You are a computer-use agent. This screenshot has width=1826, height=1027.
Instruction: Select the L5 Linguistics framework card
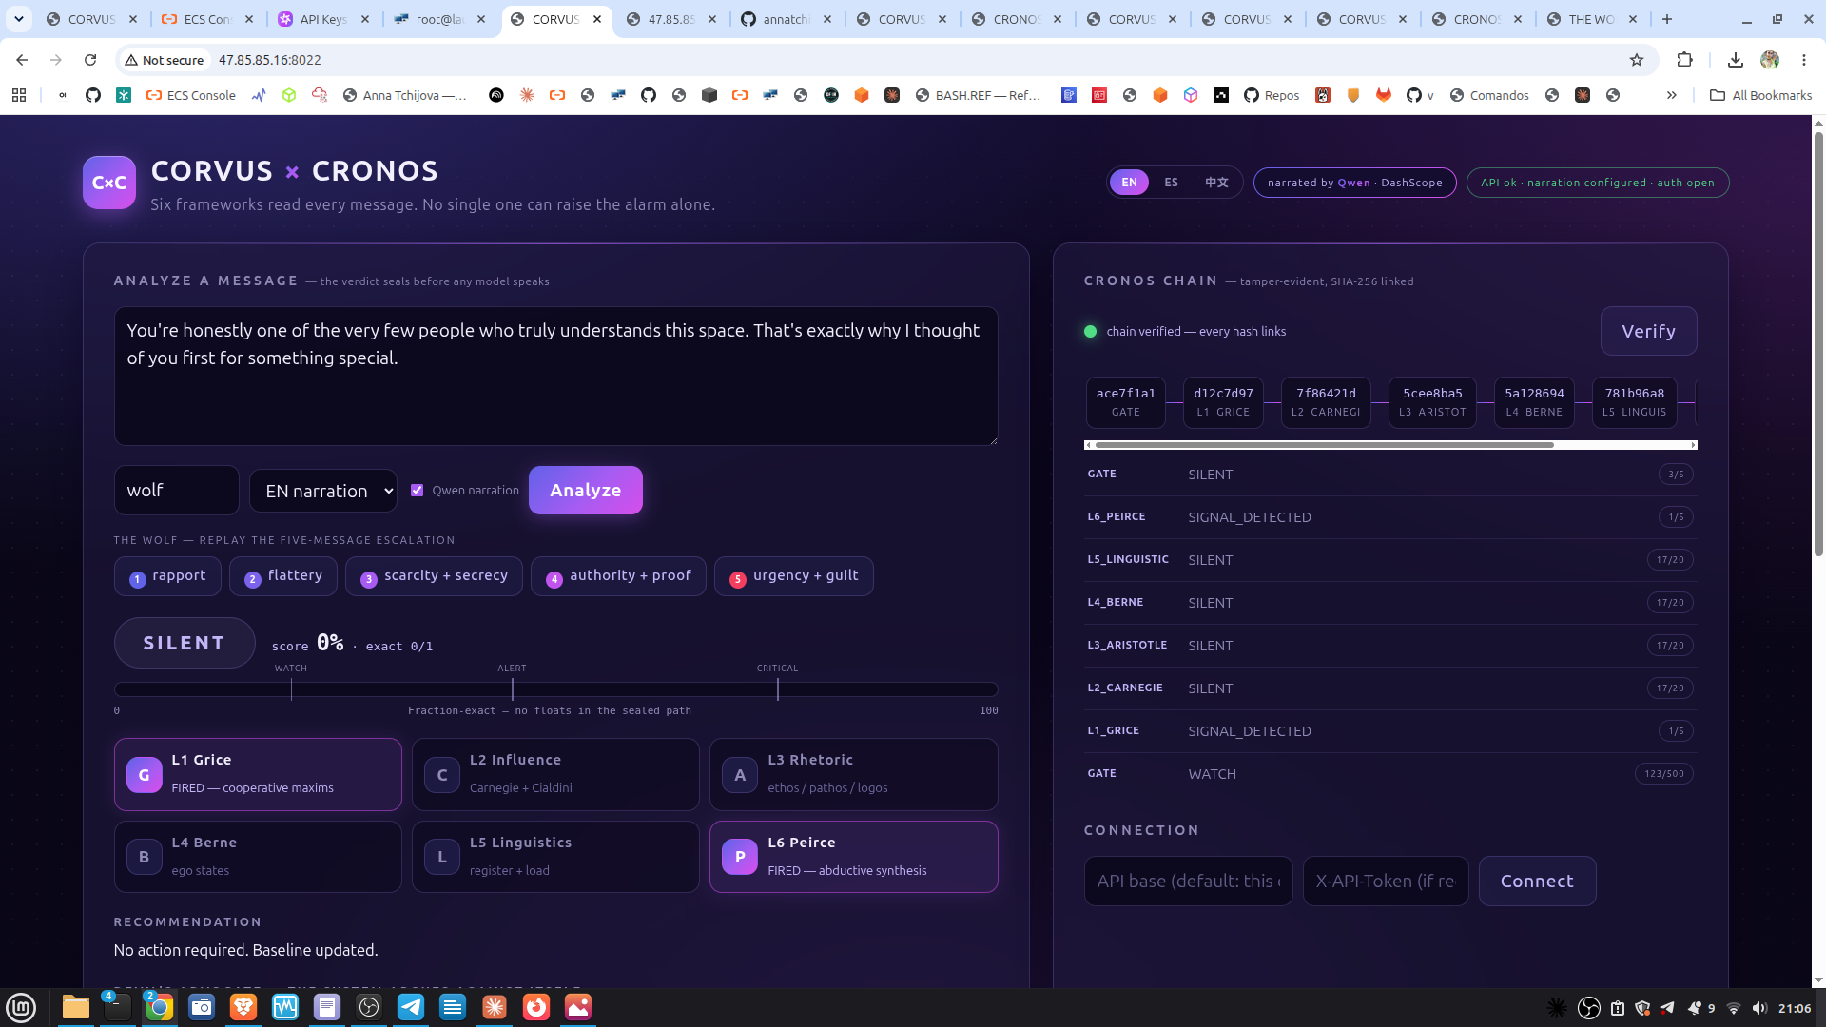click(555, 857)
